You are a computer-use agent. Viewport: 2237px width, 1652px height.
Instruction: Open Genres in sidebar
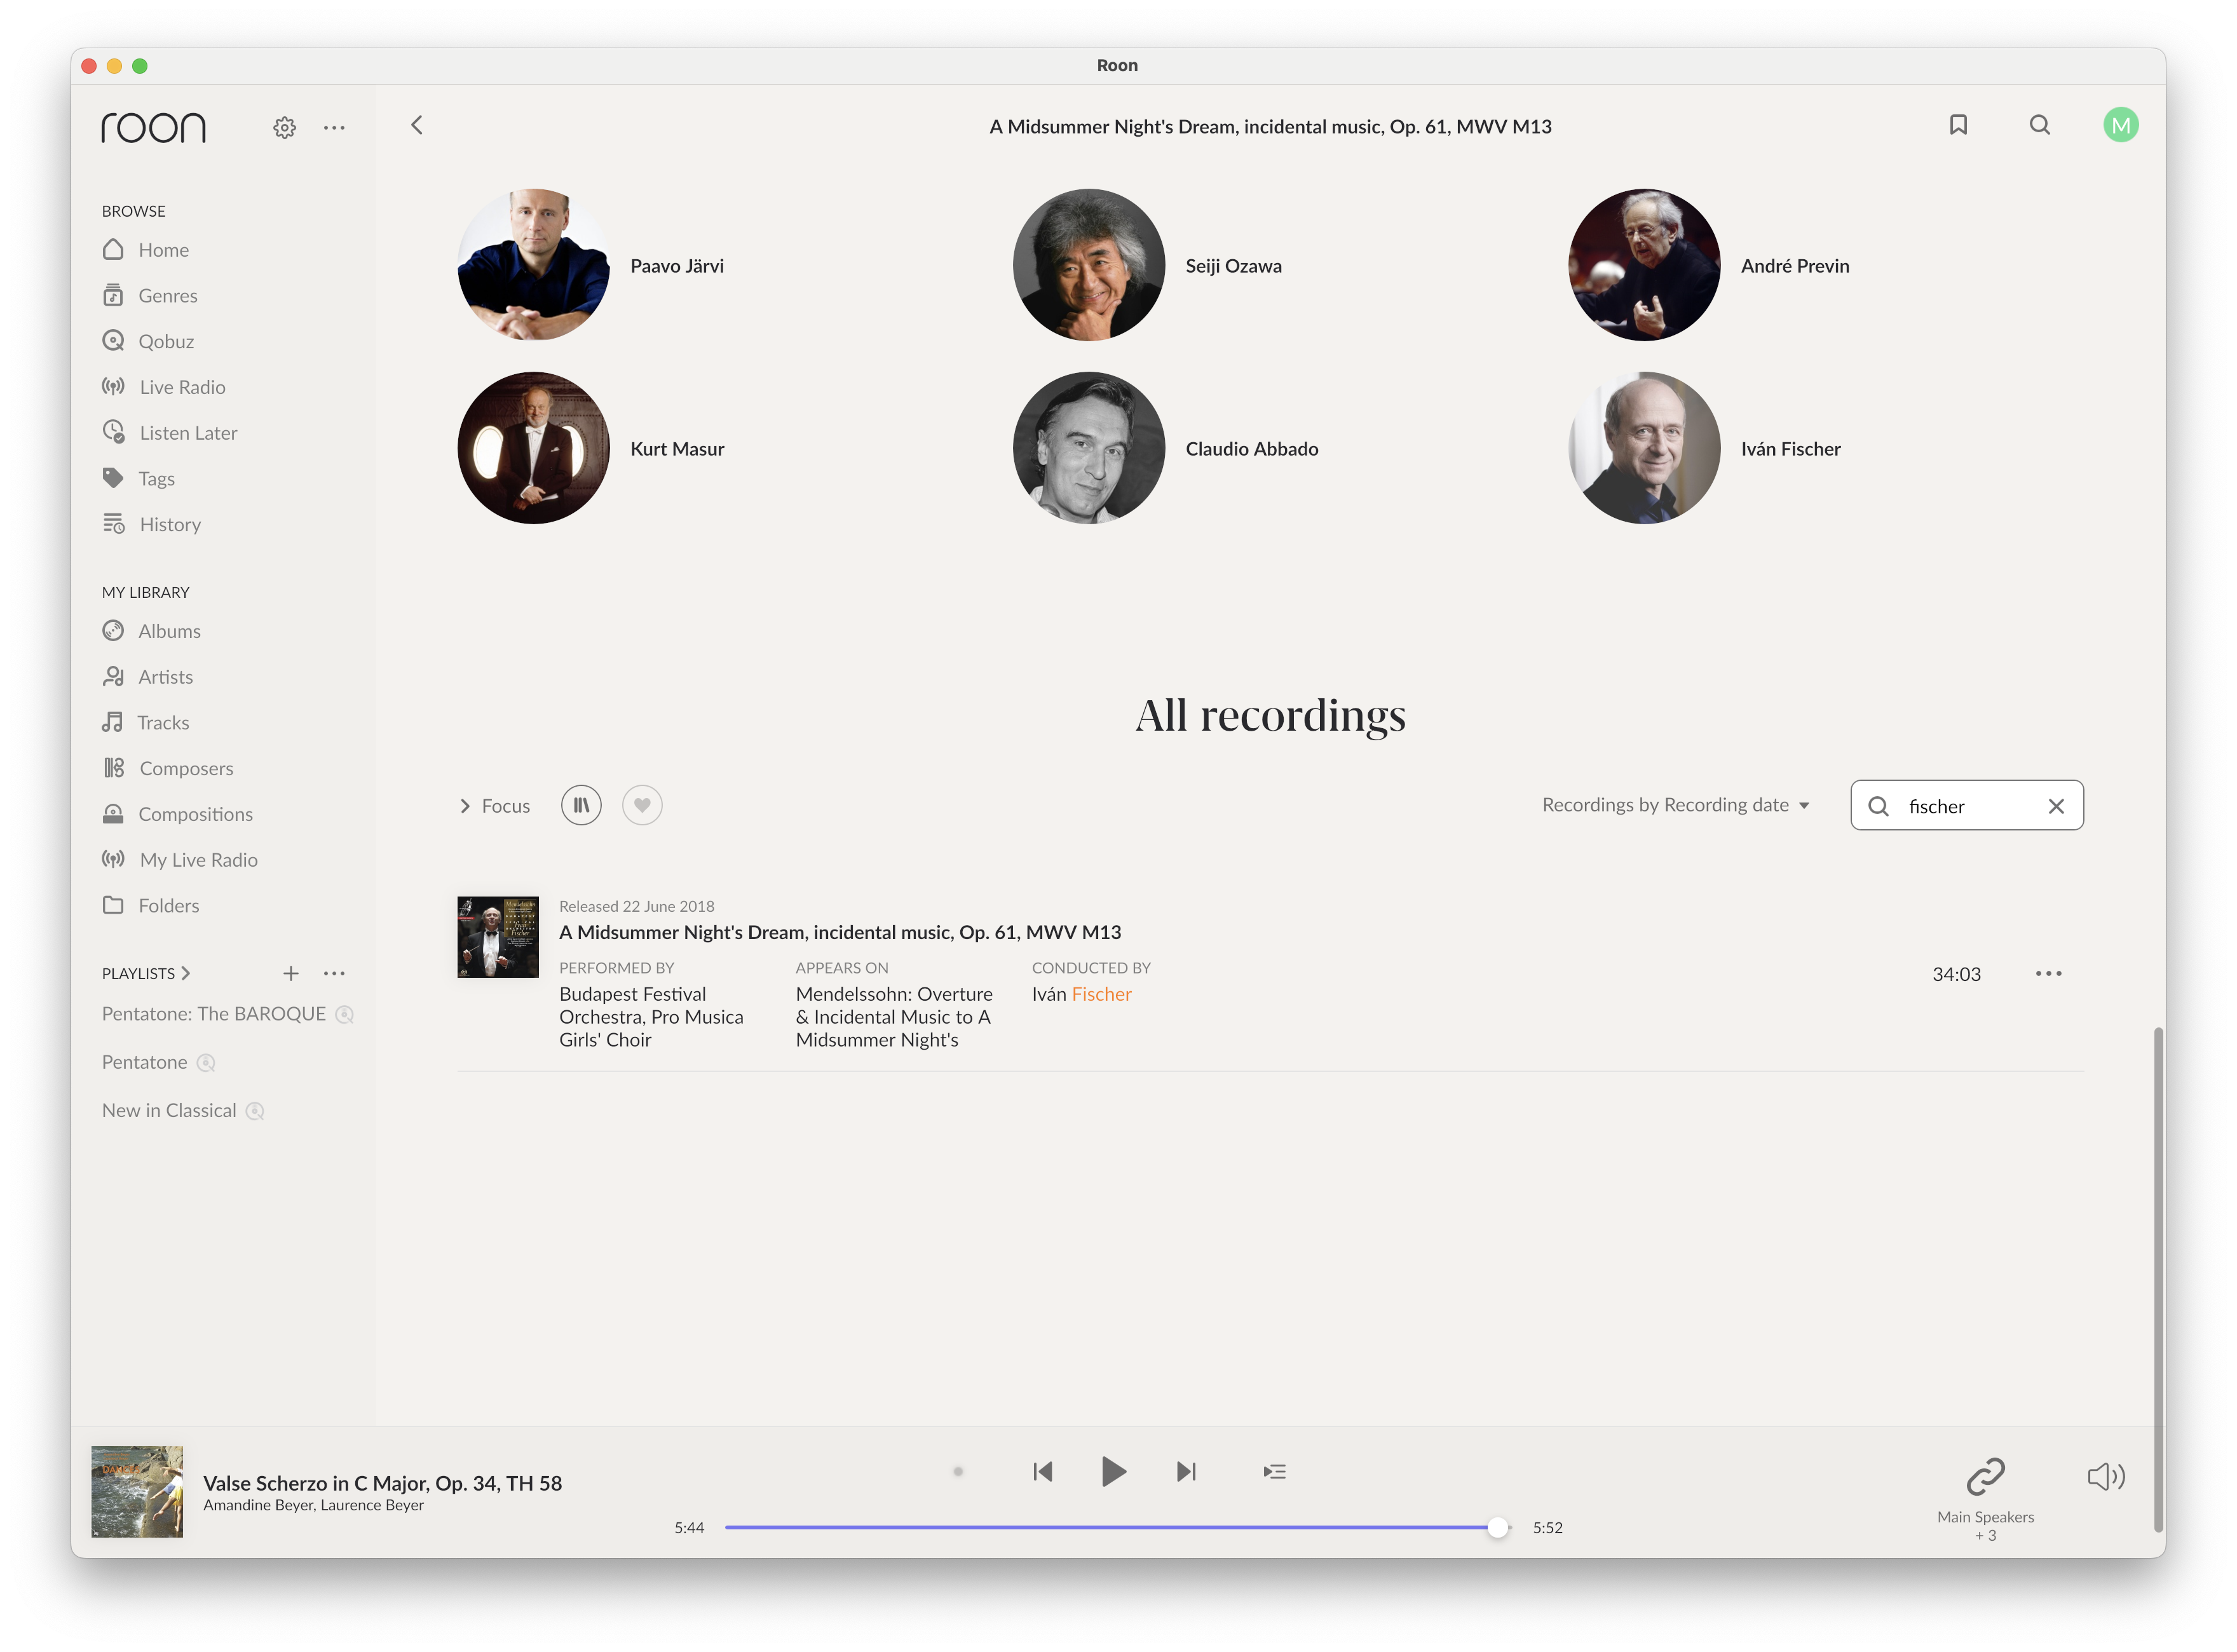pos(150,296)
